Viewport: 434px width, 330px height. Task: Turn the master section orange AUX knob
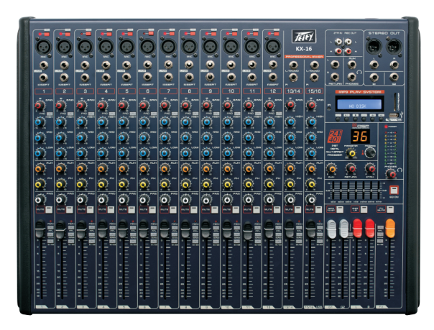tap(331, 168)
